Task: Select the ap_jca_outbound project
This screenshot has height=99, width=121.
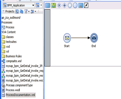Action: tap(11, 18)
